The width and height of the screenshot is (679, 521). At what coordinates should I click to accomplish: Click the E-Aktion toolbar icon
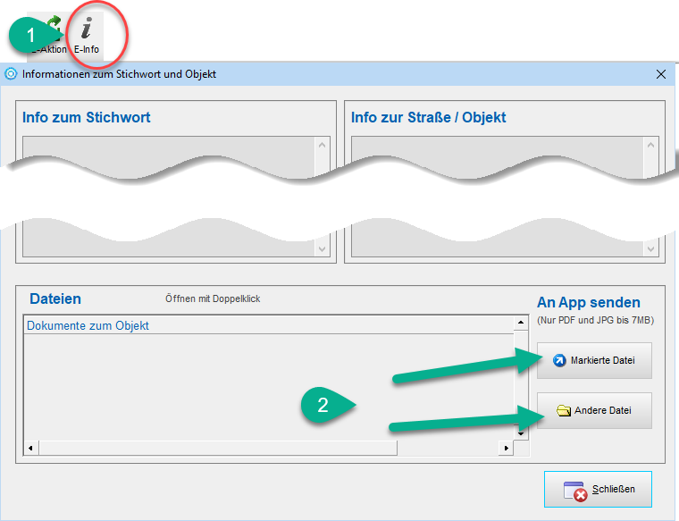tap(51, 36)
